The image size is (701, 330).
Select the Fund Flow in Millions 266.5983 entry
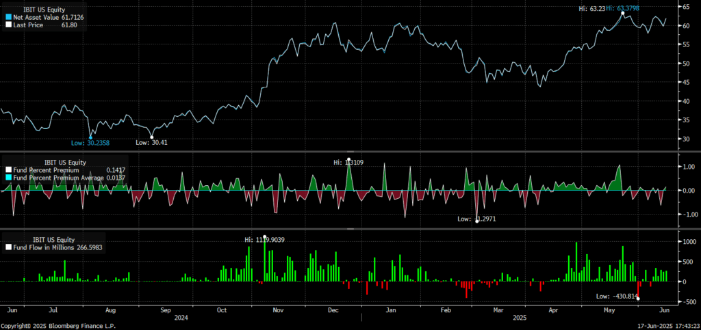pyautogui.click(x=55, y=247)
